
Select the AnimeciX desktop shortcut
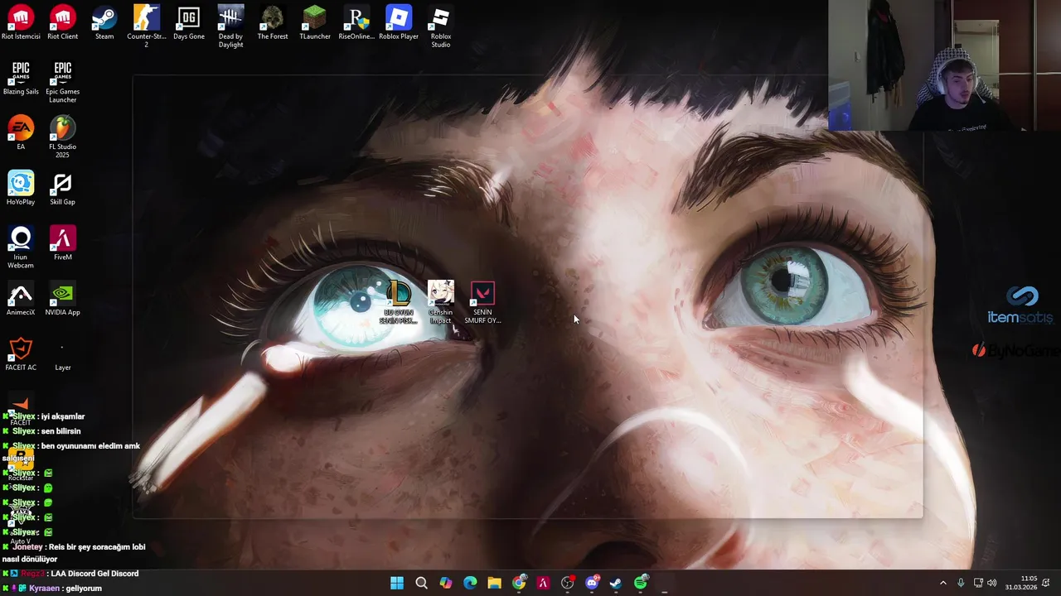tap(21, 299)
